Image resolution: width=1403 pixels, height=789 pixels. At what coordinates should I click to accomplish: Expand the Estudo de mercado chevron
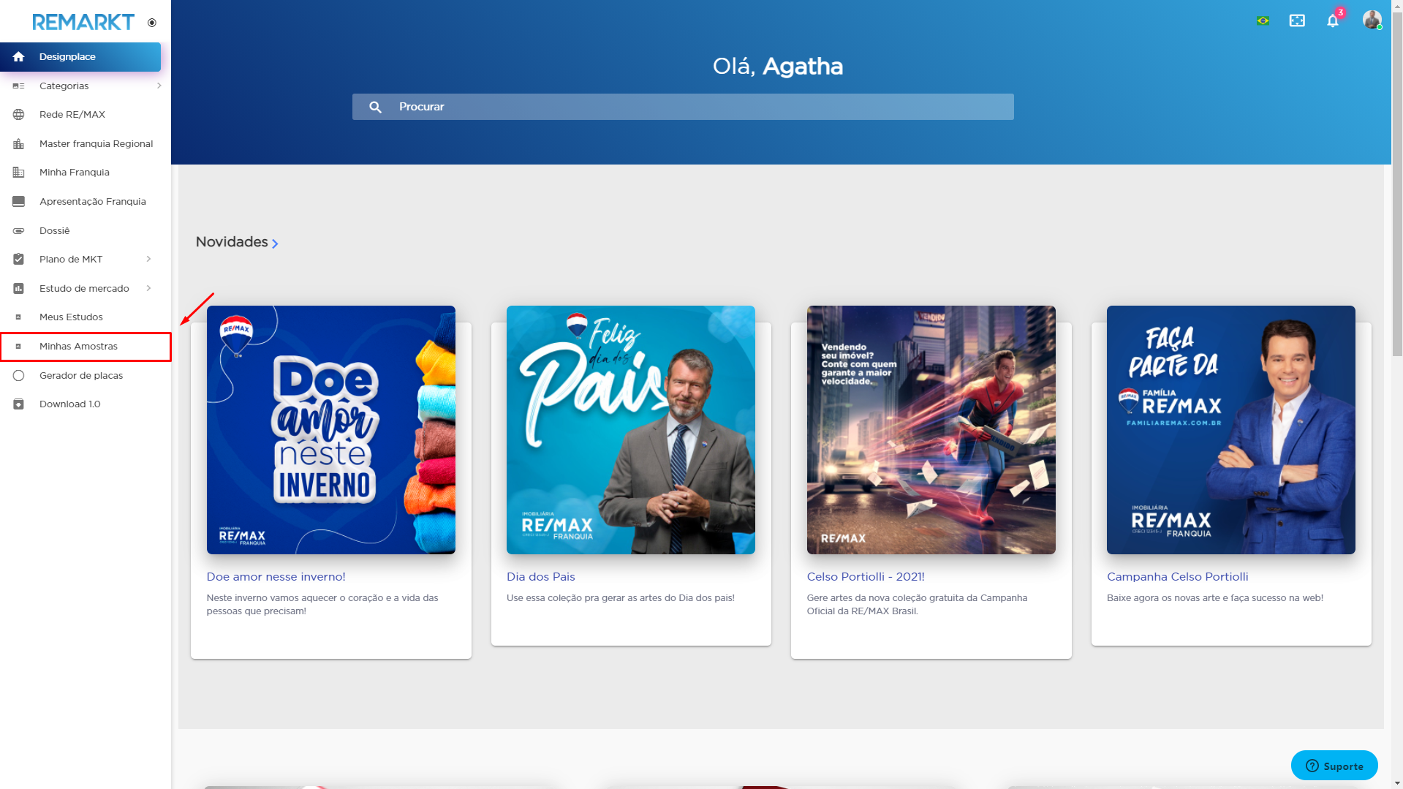point(148,289)
